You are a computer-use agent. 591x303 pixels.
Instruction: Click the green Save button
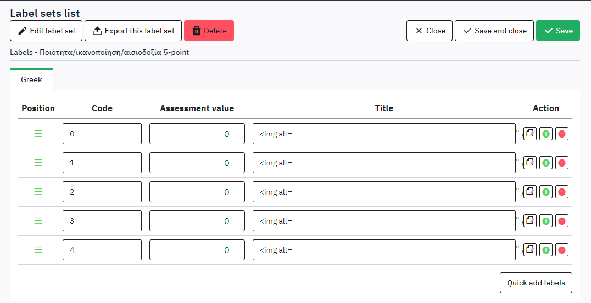tap(557, 31)
